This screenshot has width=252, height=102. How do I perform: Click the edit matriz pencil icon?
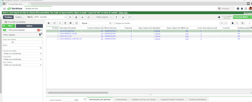point(70,17)
